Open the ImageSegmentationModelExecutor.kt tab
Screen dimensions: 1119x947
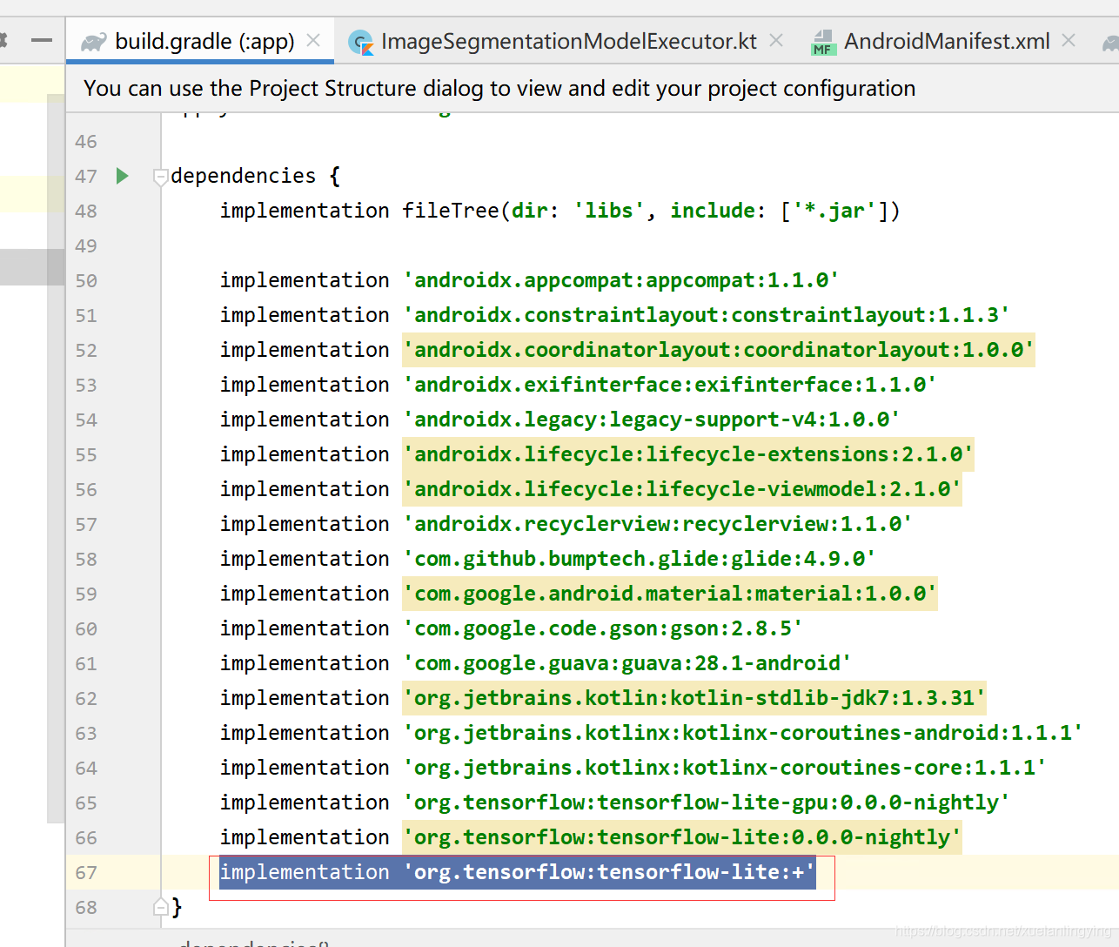pos(568,41)
